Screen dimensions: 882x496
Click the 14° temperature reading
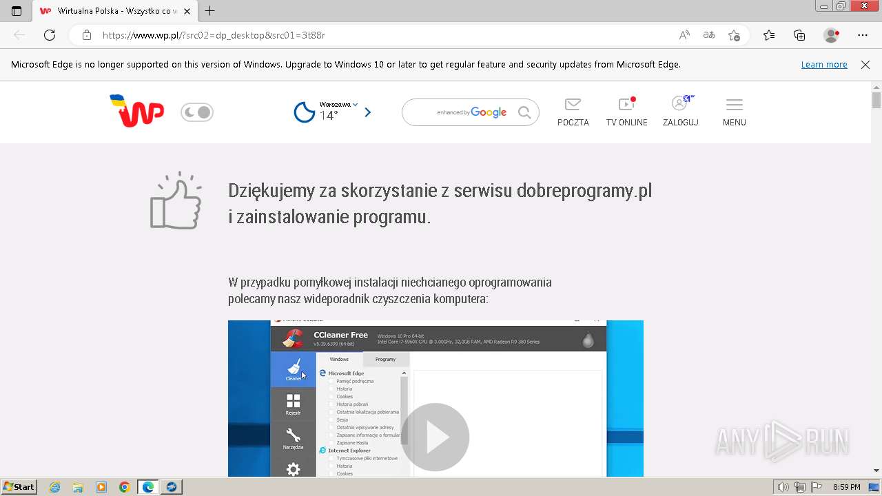pyautogui.click(x=329, y=116)
